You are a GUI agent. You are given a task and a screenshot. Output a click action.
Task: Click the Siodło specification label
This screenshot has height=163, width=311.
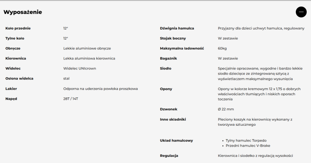pos(166,69)
